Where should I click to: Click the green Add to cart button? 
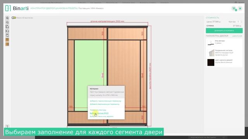pos(224,31)
